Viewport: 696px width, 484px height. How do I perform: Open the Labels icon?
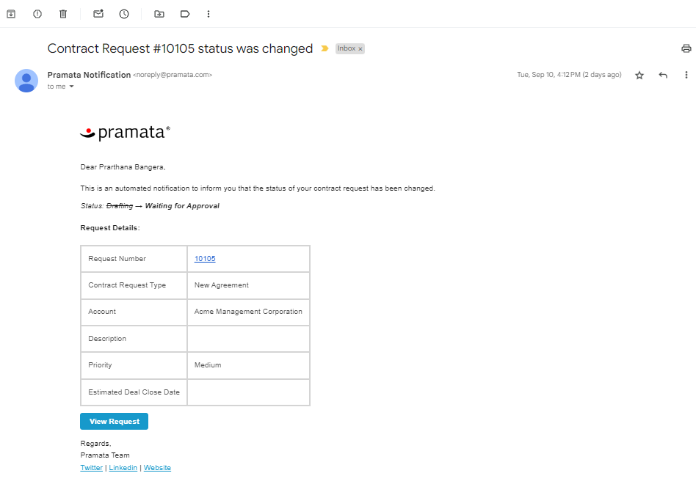tap(185, 14)
